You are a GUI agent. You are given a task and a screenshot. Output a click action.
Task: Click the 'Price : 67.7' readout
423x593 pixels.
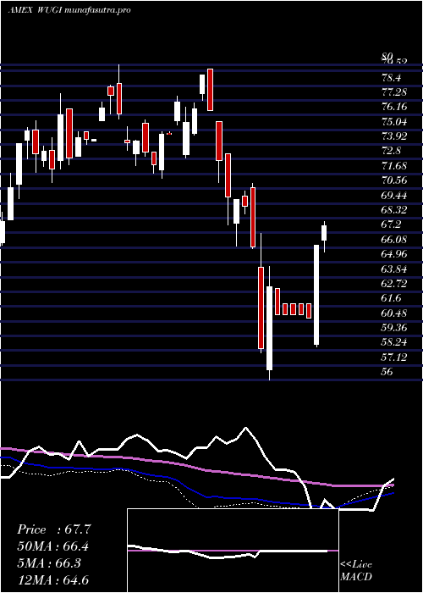tap(53, 529)
